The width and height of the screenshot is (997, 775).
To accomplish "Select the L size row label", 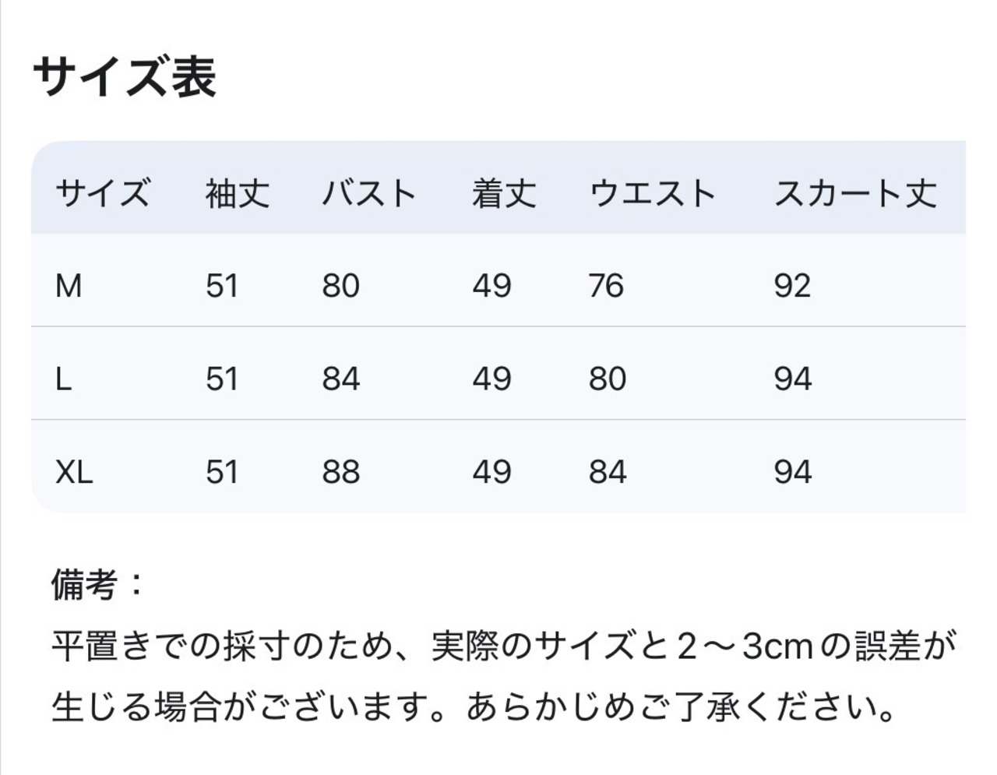I will click(63, 379).
